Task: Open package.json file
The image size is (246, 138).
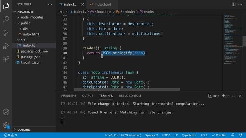Action: (x=31, y=57)
